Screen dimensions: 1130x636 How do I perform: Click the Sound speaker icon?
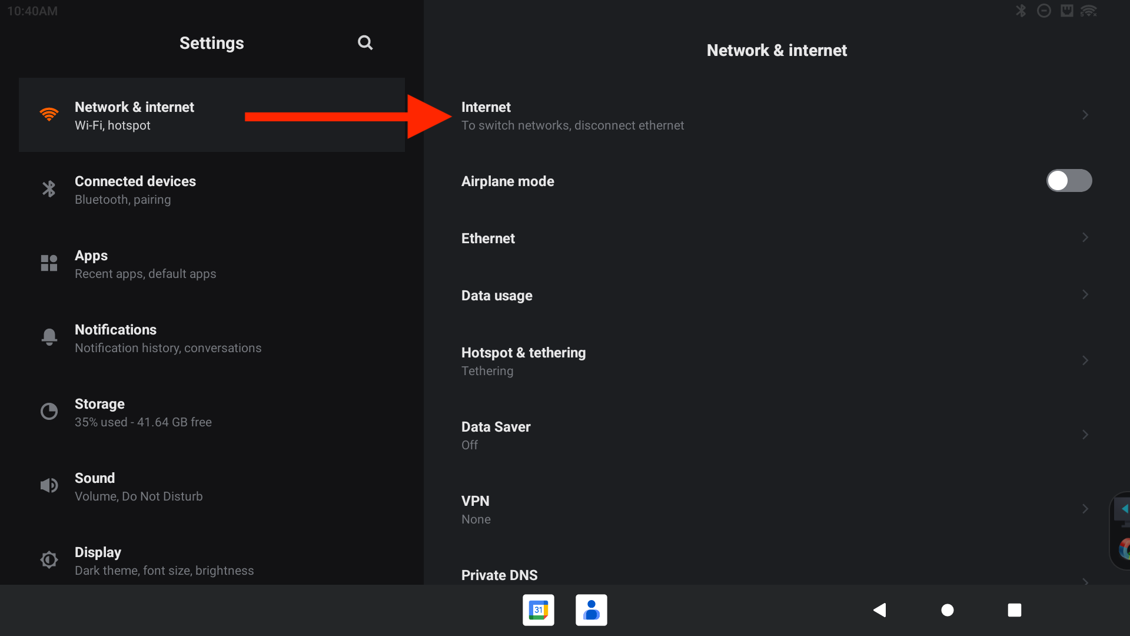click(x=49, y=485)
